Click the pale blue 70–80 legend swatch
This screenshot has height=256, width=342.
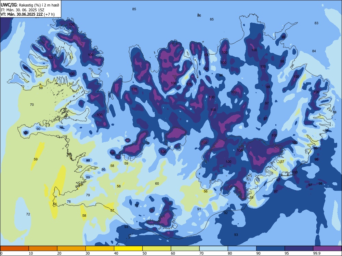(213, 248)
